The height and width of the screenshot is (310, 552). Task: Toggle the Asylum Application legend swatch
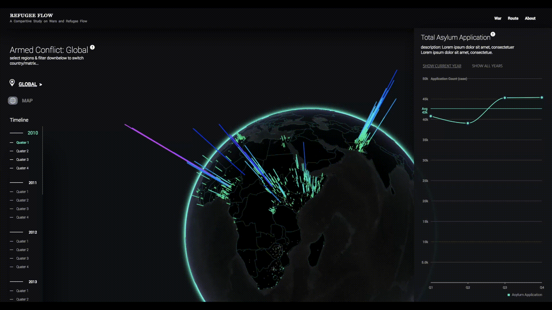pyautogui.click(x=509, y=295)
